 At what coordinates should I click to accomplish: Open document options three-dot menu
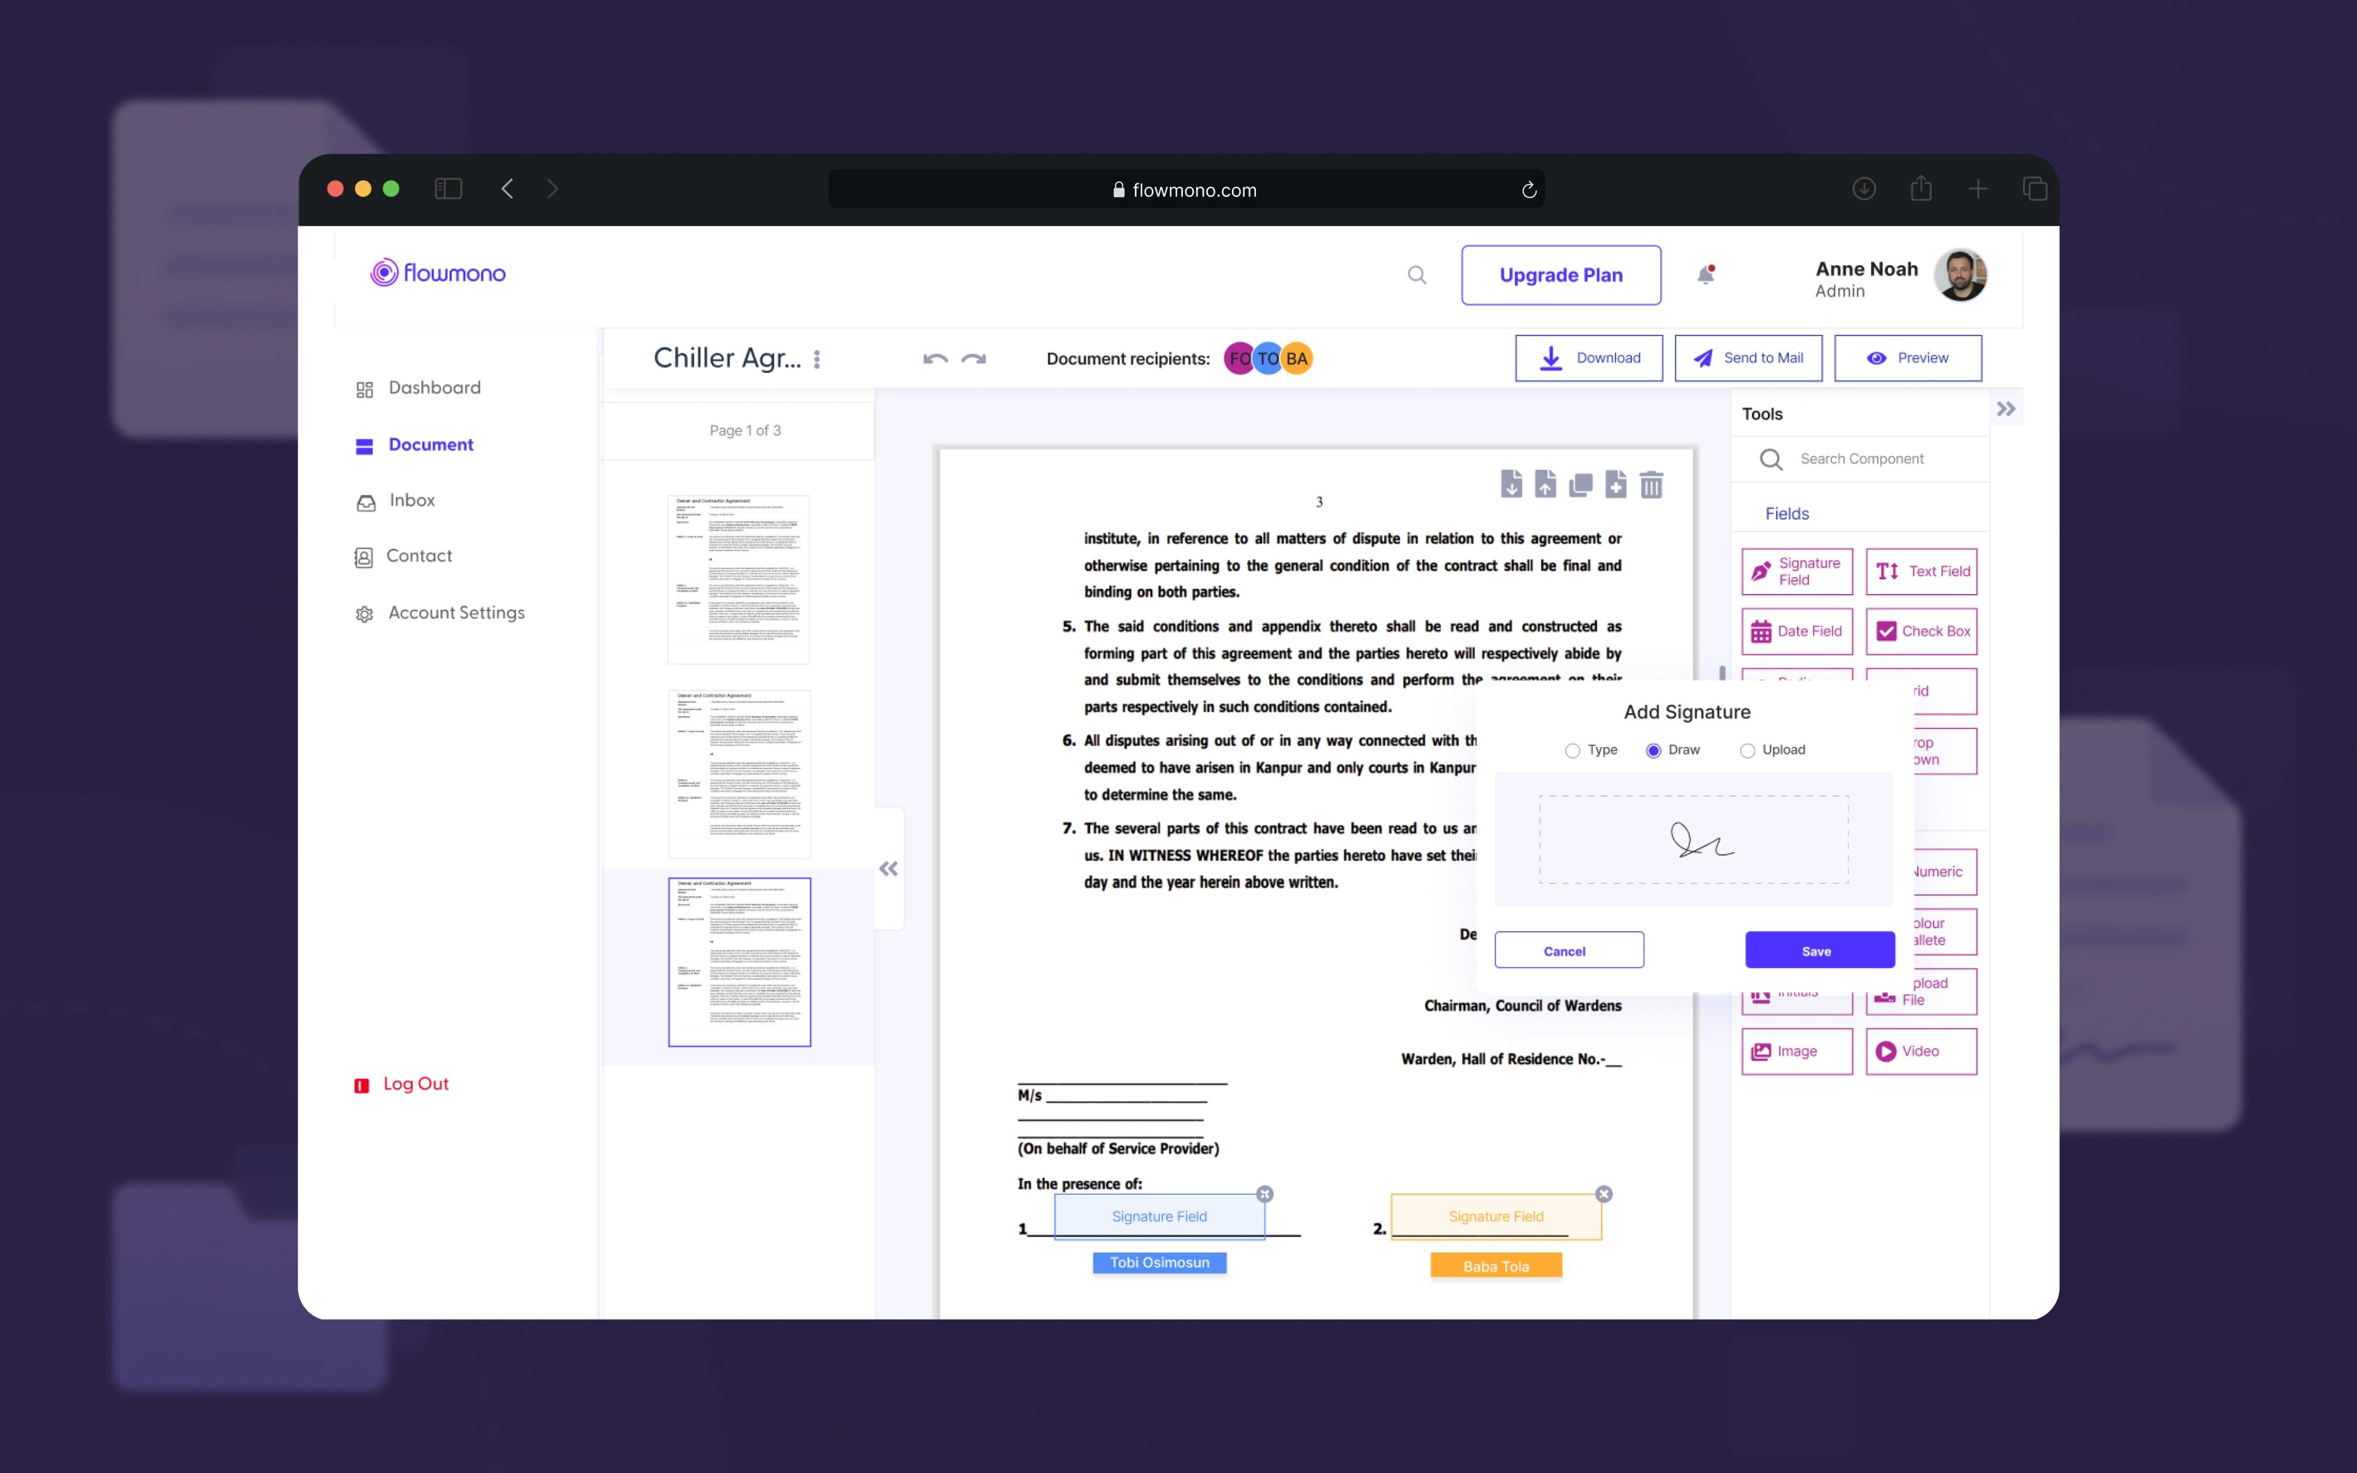[x=817, y=358]
